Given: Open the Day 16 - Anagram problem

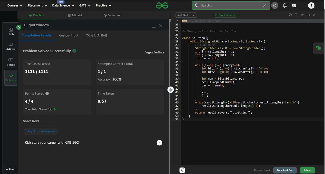Looking at the screenshot, I should tap(41, 131).
